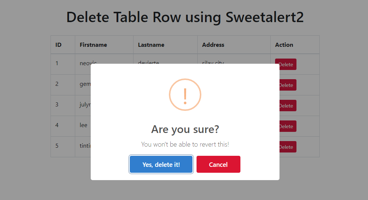Click the ID column header
Viewport: 368px width, 200px height.
click(63, 45)
